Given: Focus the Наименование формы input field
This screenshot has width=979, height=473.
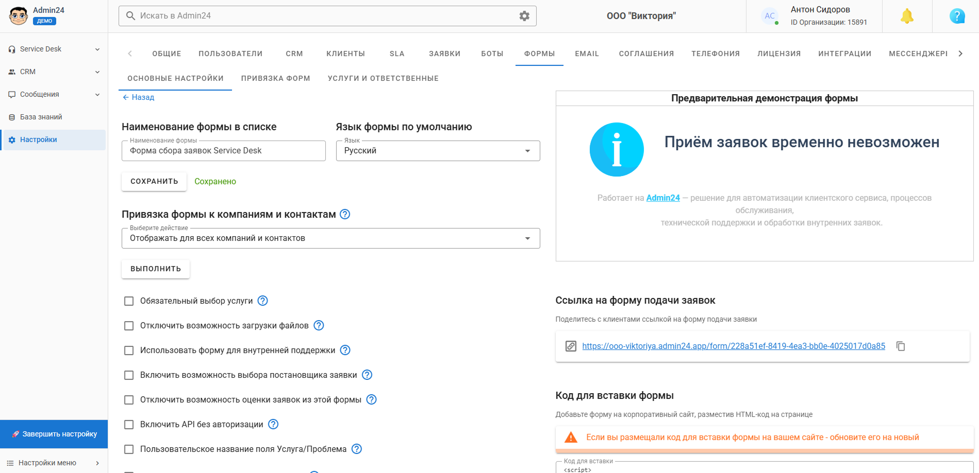Looking at the screenshot, I should pos(223,151).
